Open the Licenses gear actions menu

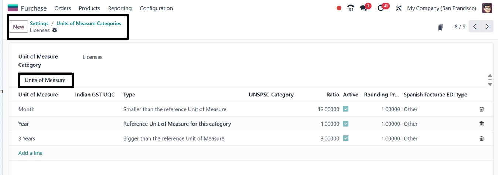coord(55,30)
